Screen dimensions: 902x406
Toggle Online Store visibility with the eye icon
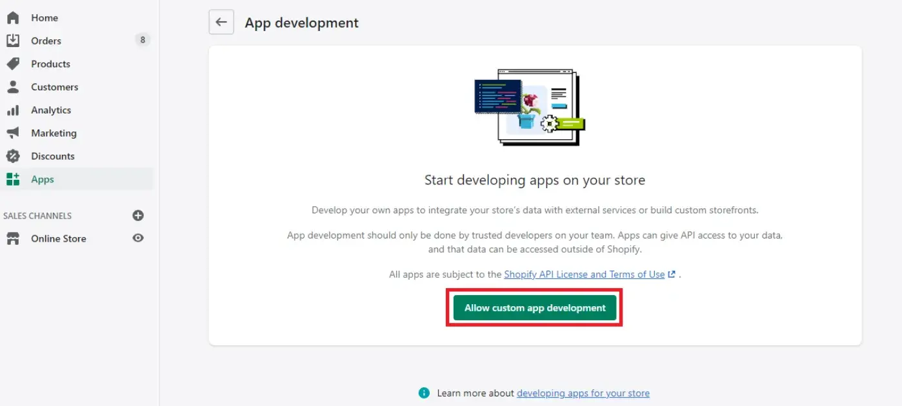point(137,238)
